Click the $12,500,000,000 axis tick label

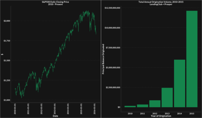[112, 8]
